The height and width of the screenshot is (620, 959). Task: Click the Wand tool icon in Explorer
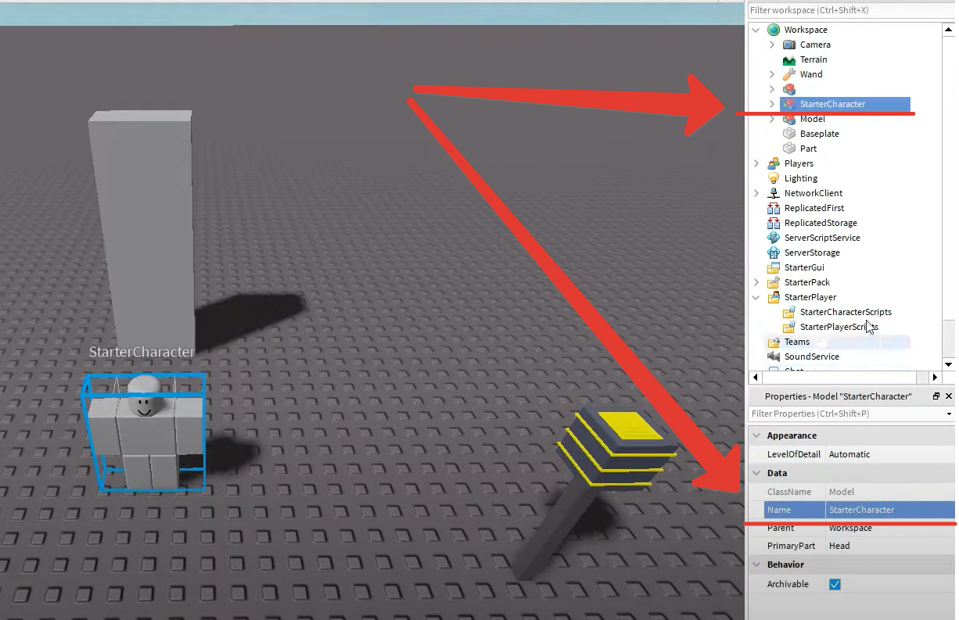pos(789,74)
